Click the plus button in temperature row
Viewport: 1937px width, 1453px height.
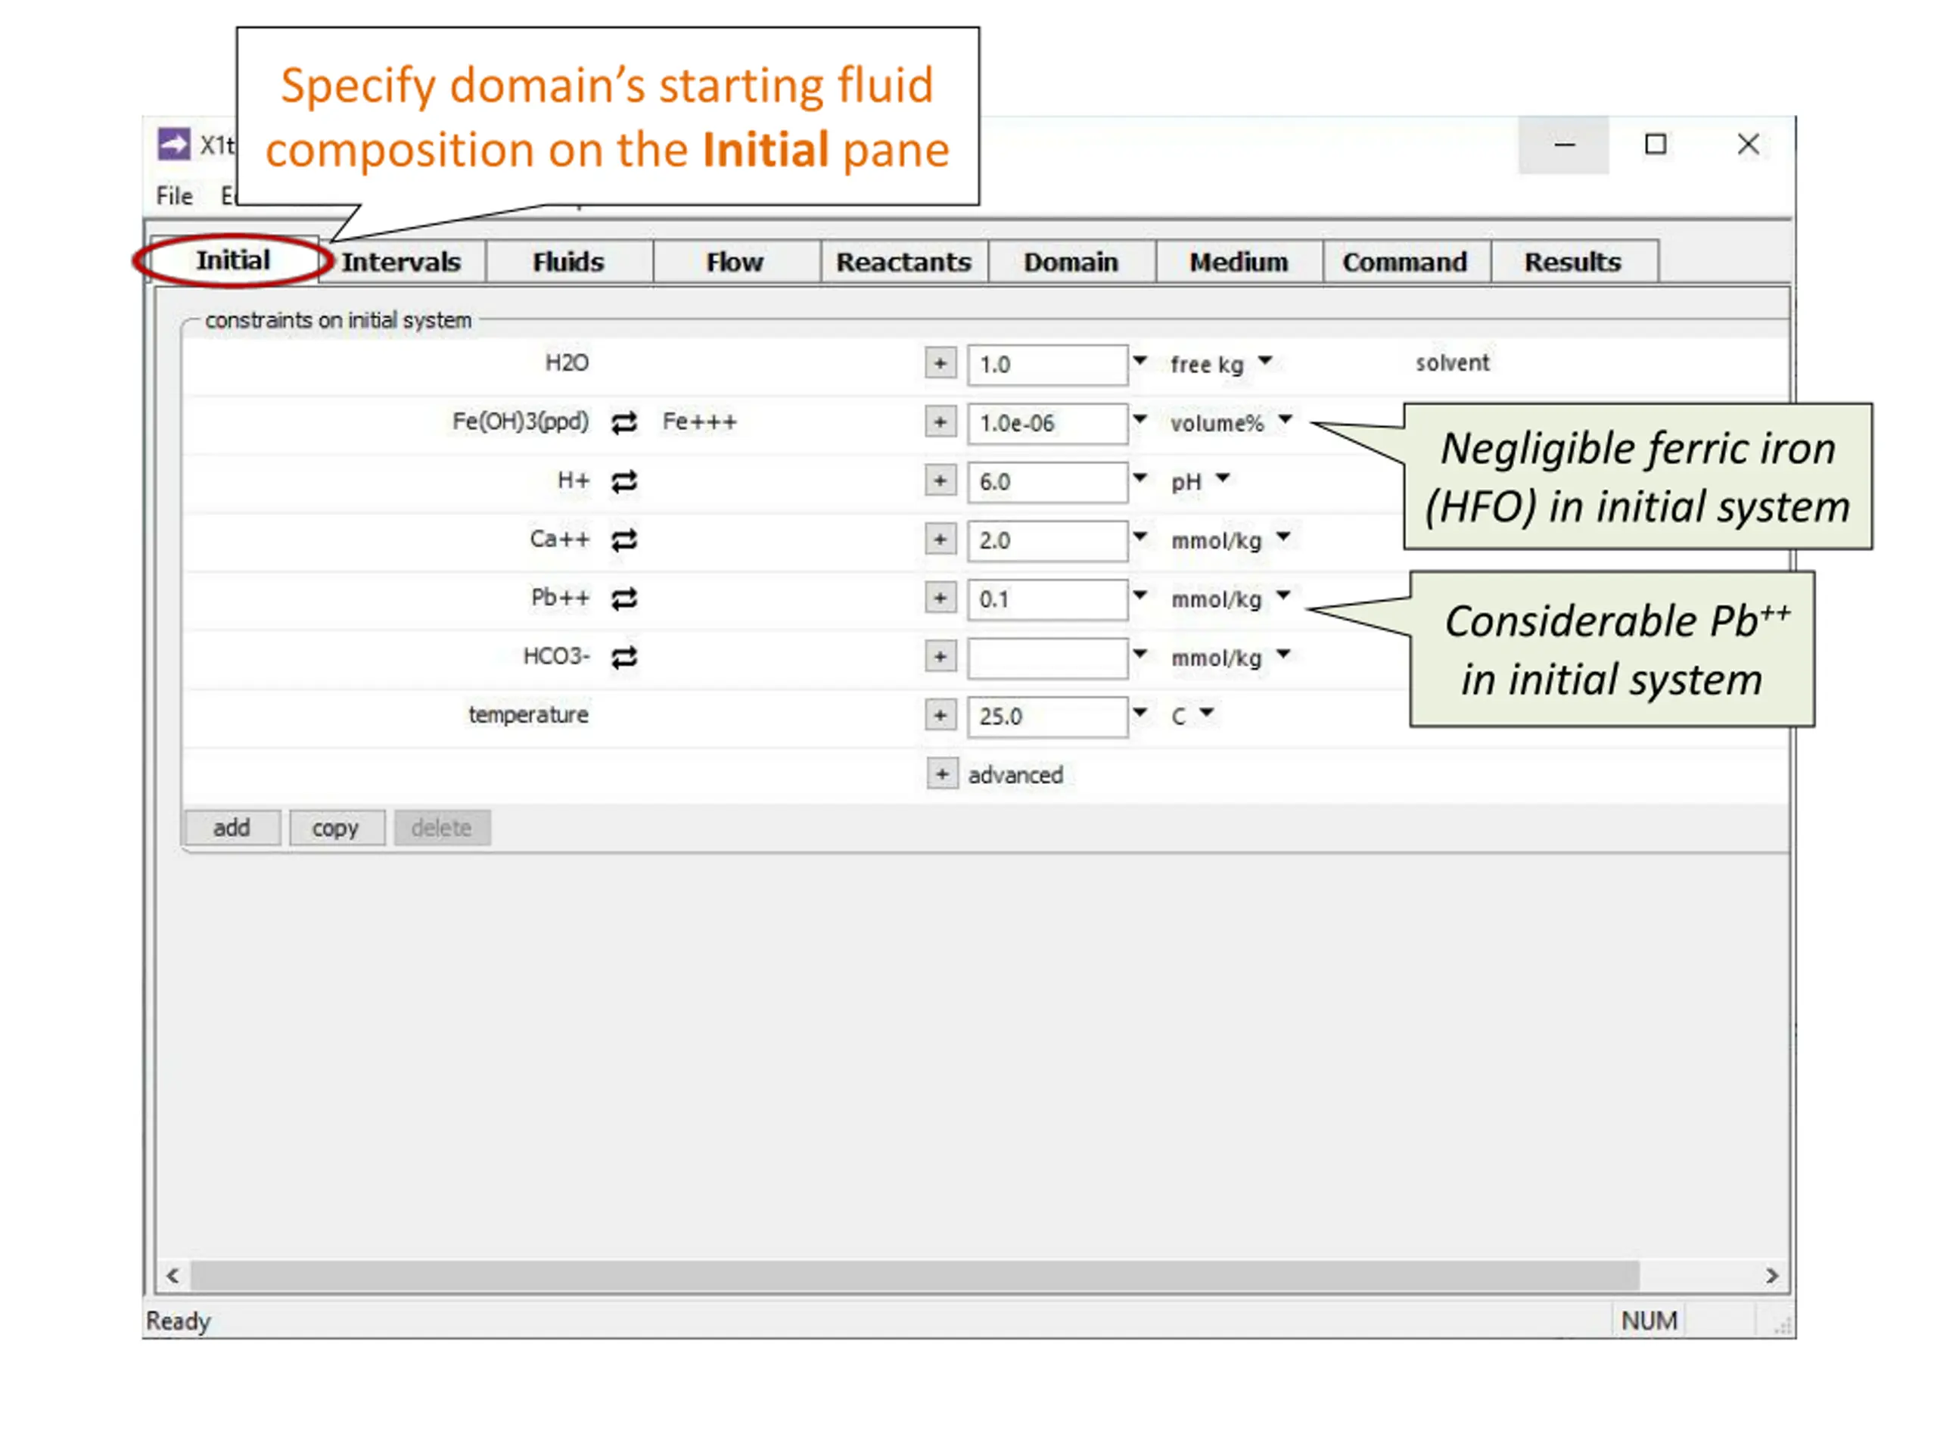pos(941,716)
